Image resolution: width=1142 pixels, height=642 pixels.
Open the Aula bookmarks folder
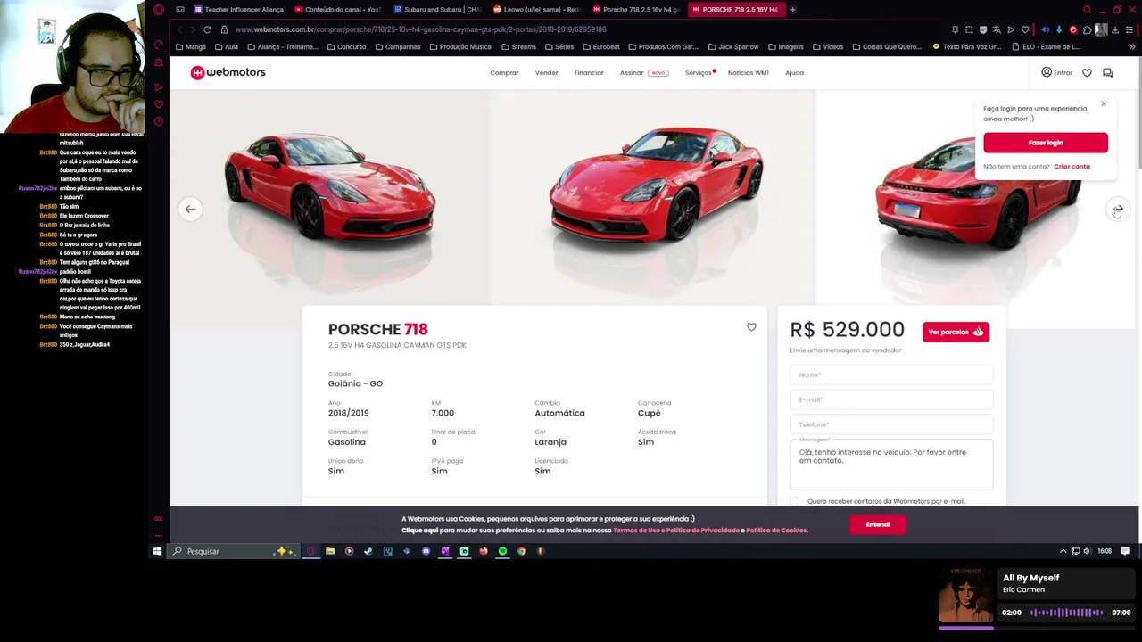(x=227, y=46)
